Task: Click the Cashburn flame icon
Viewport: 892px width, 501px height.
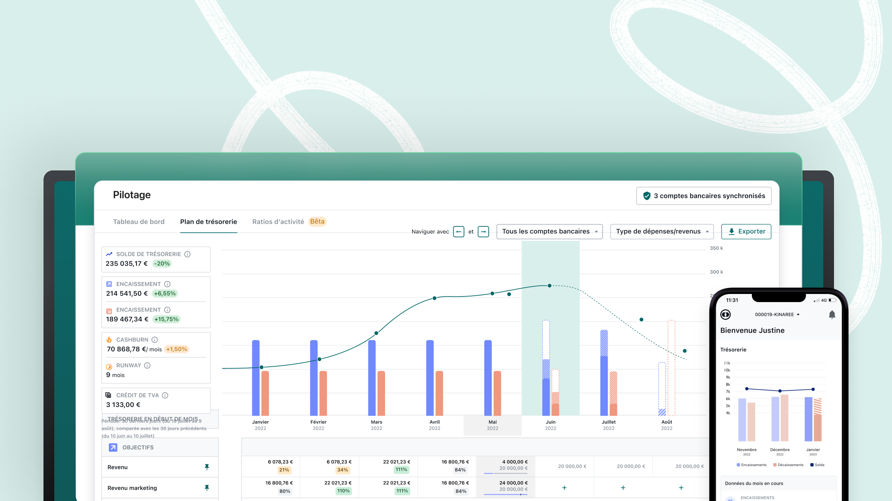Action: pos(109,340)
